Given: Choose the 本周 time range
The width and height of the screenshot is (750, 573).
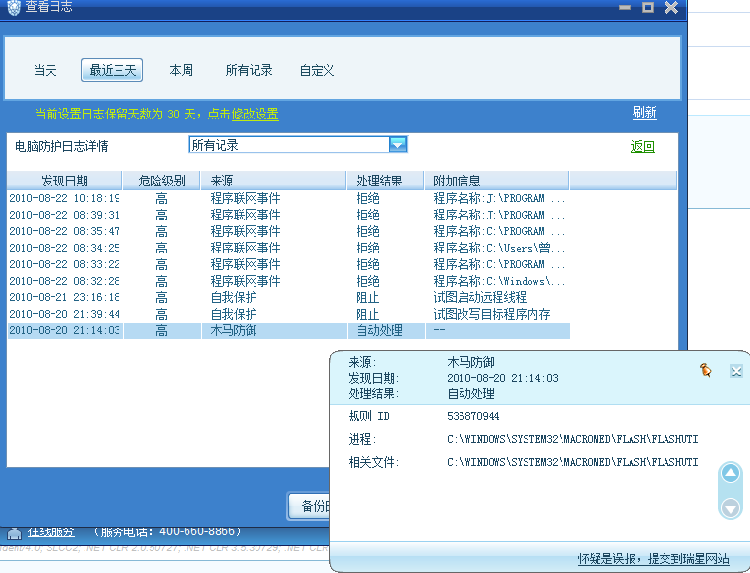Looking at the screenshot, I should click(x=181, y=70).
